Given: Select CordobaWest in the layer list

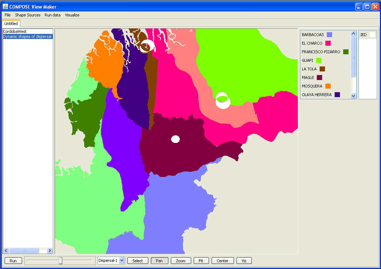Looking at the screenshot, I should 15,31.
